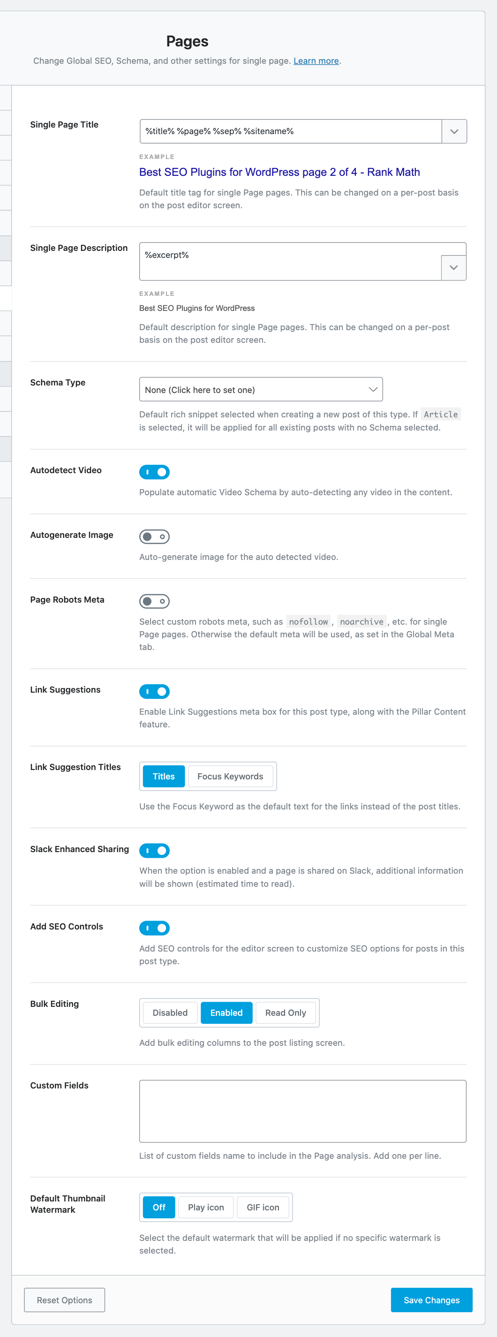Image resolution: width=497 pixels, height=1337 pixels.
Task: Select GIF icon watermark option
Action: coord(263,1207)
